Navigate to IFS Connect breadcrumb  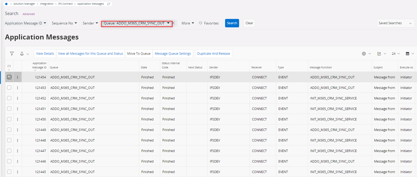(65, 4)
